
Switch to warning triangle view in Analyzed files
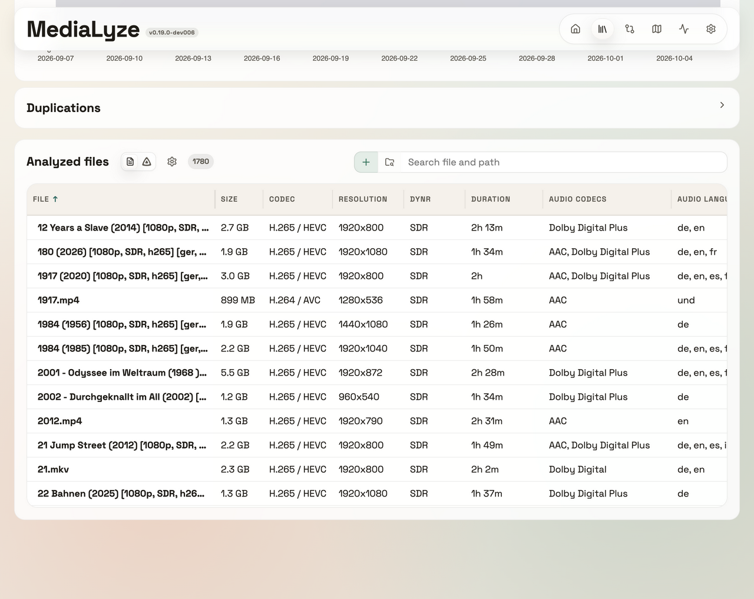[x=147, y=162]
